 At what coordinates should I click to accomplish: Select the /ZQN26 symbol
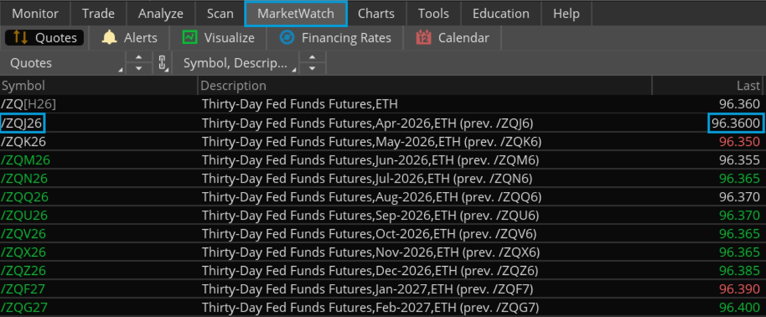point(24,179)
